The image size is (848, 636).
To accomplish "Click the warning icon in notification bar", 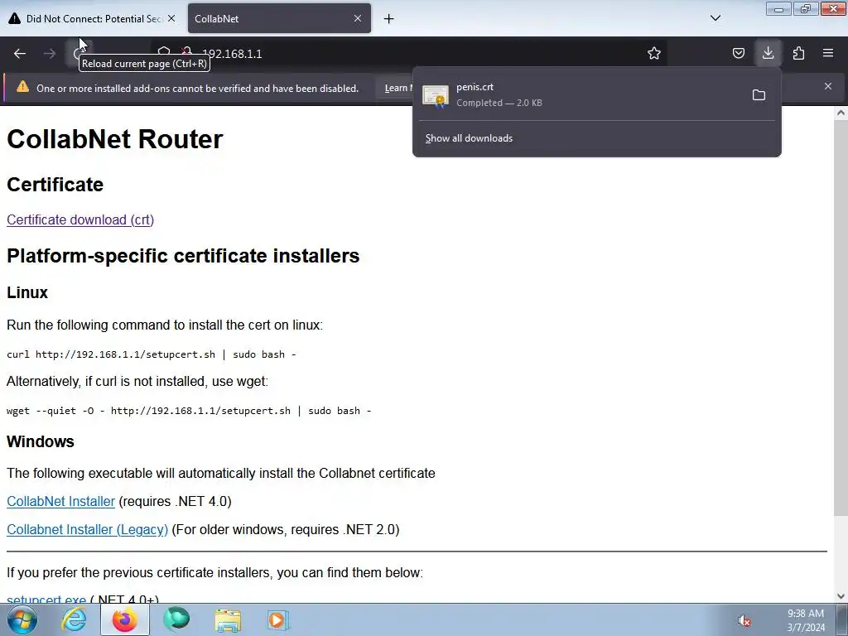I will tap(22, 87).
